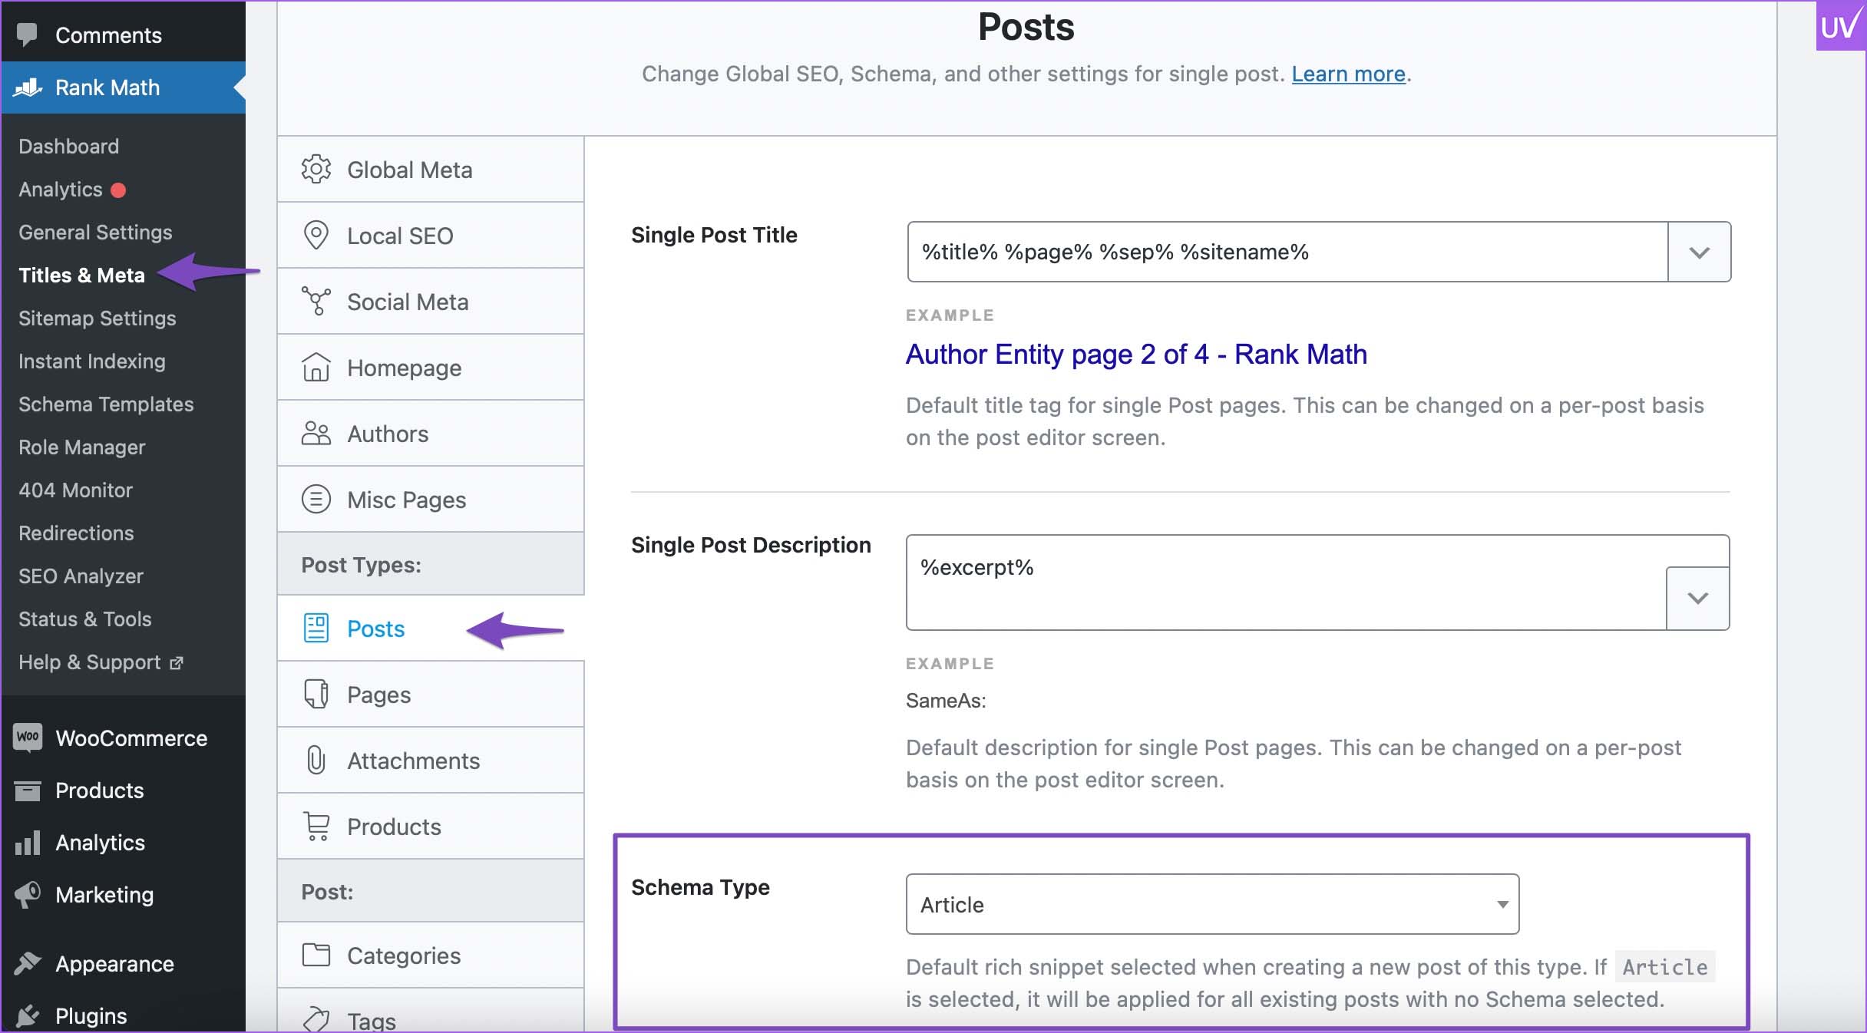Open SEO Analyzer submenu item
Image resolution: width=1867 pixels, height=1033 pixels.
click(81, 576)
